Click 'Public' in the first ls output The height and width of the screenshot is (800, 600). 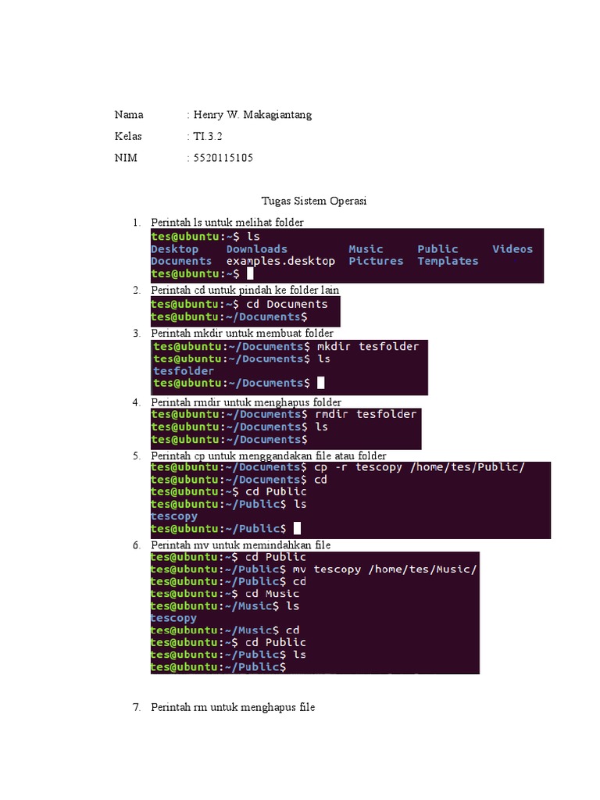pyautogui.click(x=437, y=249)
